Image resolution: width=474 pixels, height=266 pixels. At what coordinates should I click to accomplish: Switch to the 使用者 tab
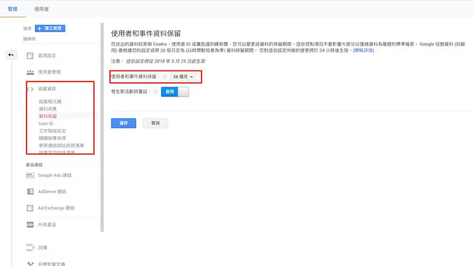[x=41, y=9]
